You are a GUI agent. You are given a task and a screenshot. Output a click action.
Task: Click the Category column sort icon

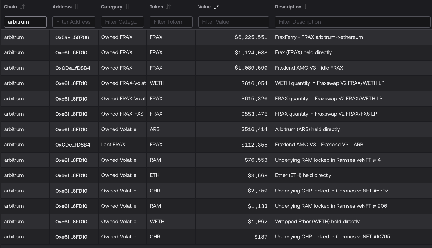tap(128, 7)
